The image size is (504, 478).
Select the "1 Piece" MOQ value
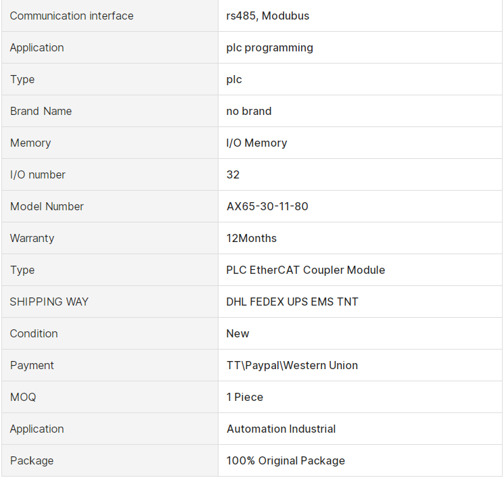245,397
